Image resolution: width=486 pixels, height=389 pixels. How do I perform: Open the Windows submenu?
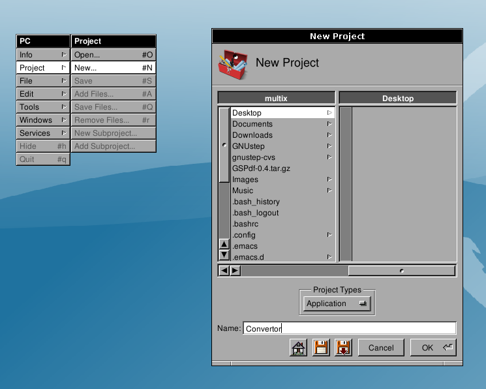tap(43, 119)
